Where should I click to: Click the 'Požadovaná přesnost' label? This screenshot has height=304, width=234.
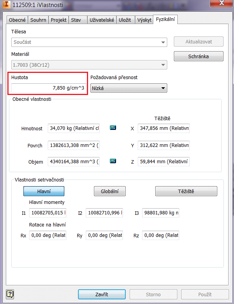[x=114, y=78]
